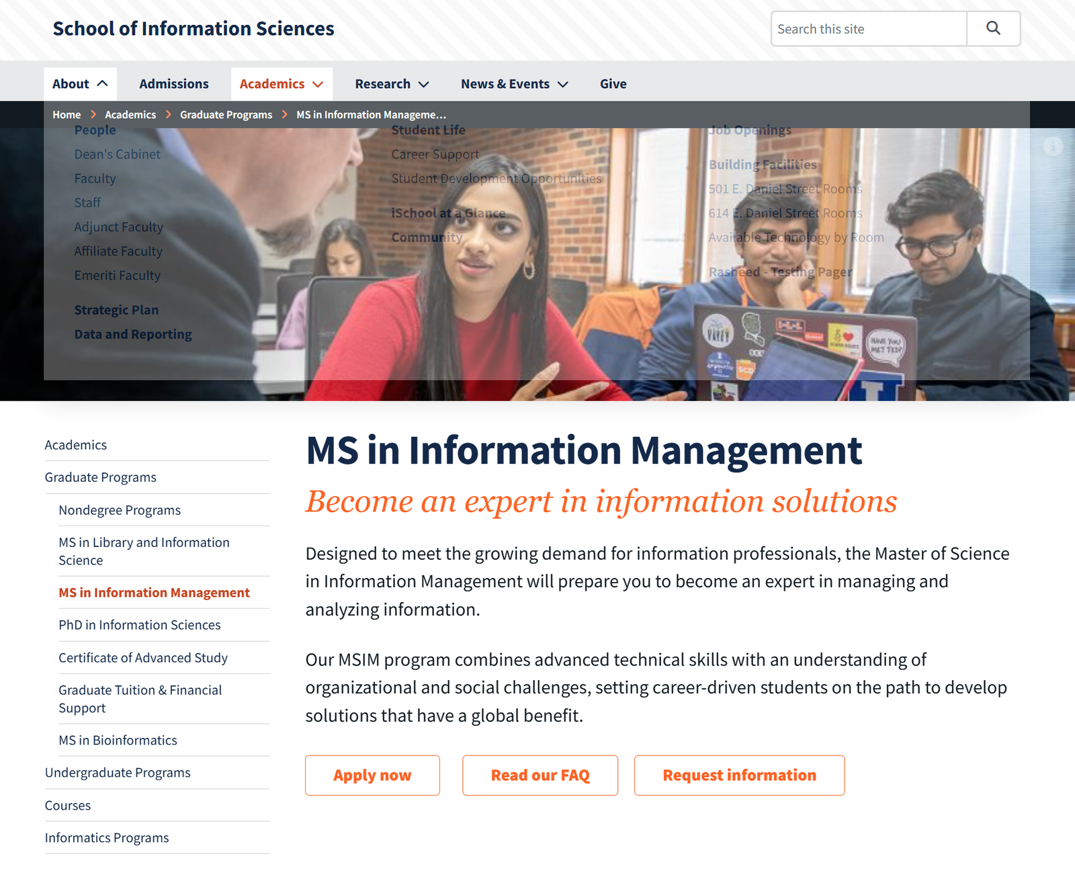Image resolution: width=1075 pixels, height=881 pixels.
Task: Open iSchool at a Glance link
Action: (x=448, y=214)
